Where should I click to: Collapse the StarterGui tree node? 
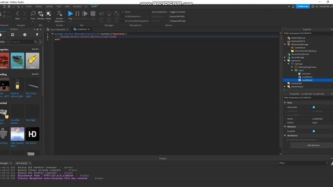(x=285, y=61)
